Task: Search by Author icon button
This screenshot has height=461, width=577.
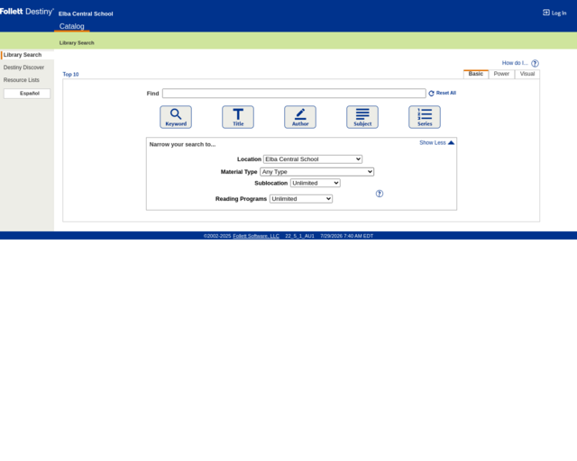Action: point(300,117)
